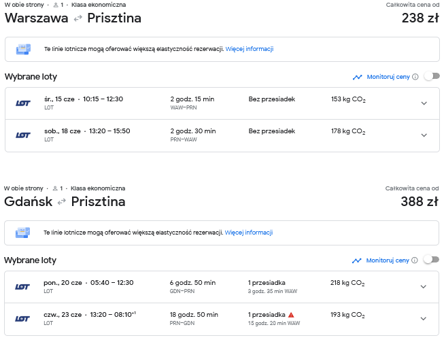Click the red warning triangle on the 23 cze flight
444x340 pixels.
tap(291, 315)
